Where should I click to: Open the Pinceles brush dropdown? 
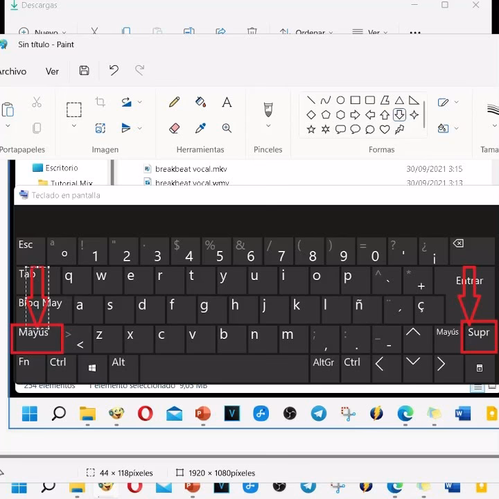[x=268, y=127]
